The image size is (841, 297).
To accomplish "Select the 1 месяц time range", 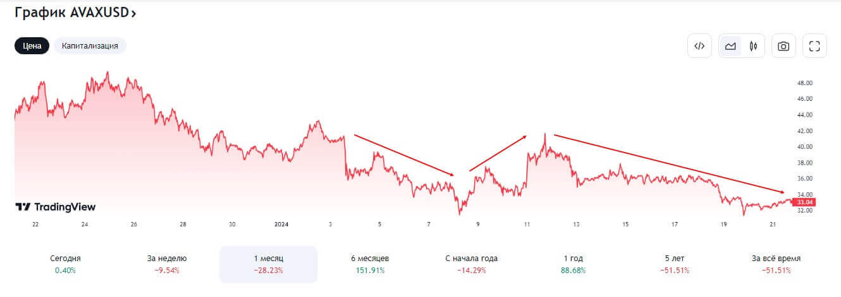I will (x=268, y=264).
